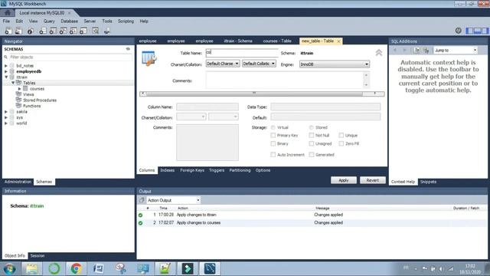Toggle the left sidebar panel view icon

[x=469, y=31]
